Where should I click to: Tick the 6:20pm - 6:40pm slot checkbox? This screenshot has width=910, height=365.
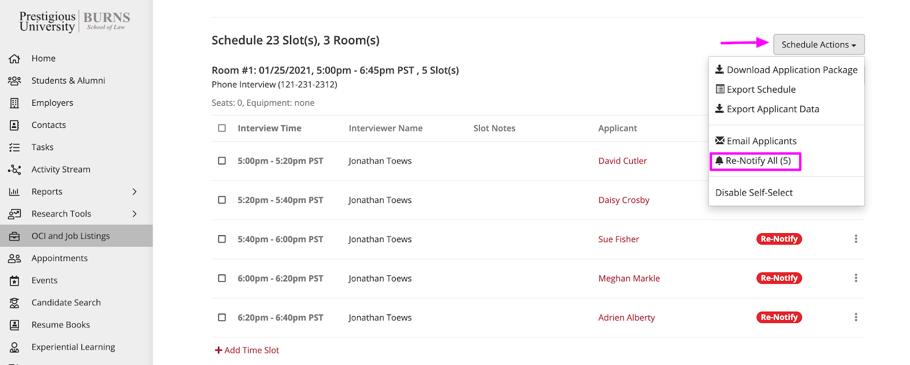[x=222, y=318]
